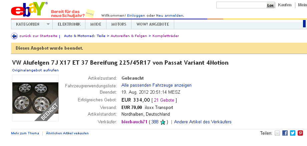
Task: Click the eBay logo
Action: pyautogui.click(x=29, y=9)
